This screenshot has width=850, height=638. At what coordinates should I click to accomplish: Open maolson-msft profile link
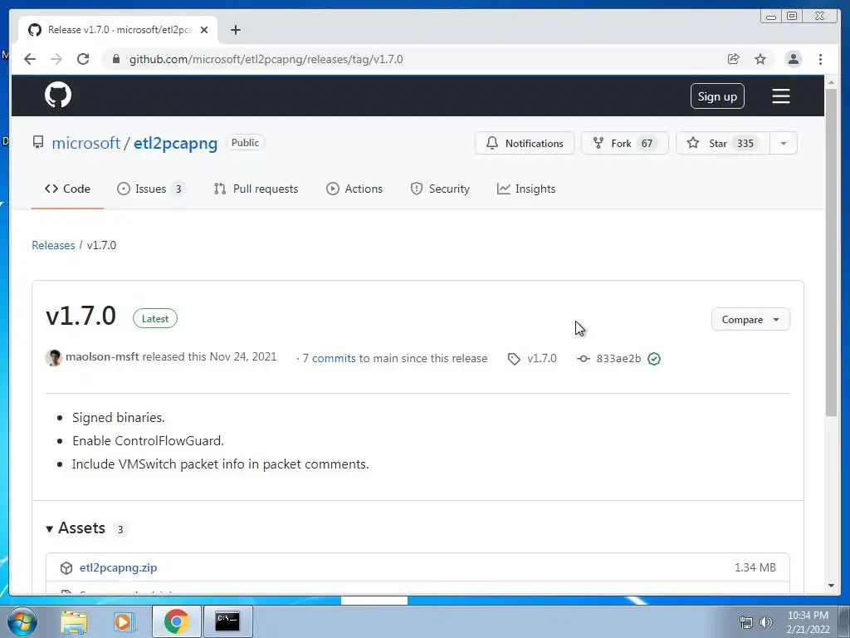(x=102, y=357)
